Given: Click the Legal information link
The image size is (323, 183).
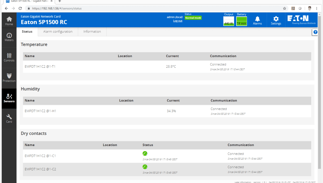Looking at the screenshot, I should 242,182.
